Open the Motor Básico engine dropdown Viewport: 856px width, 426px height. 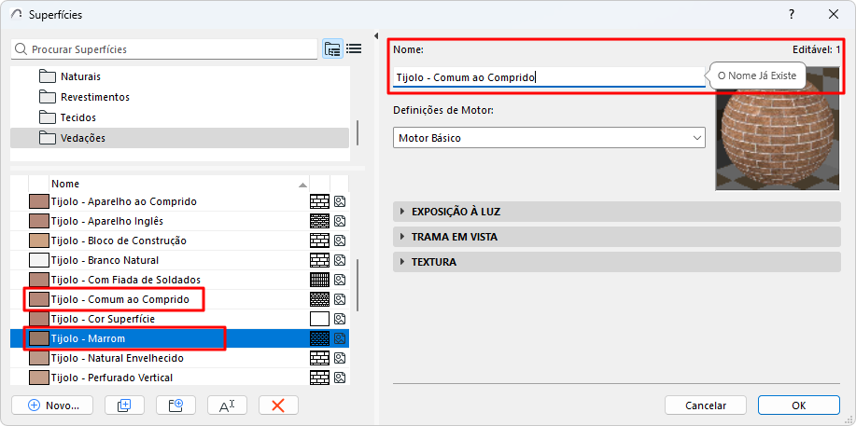click(549, 138)
